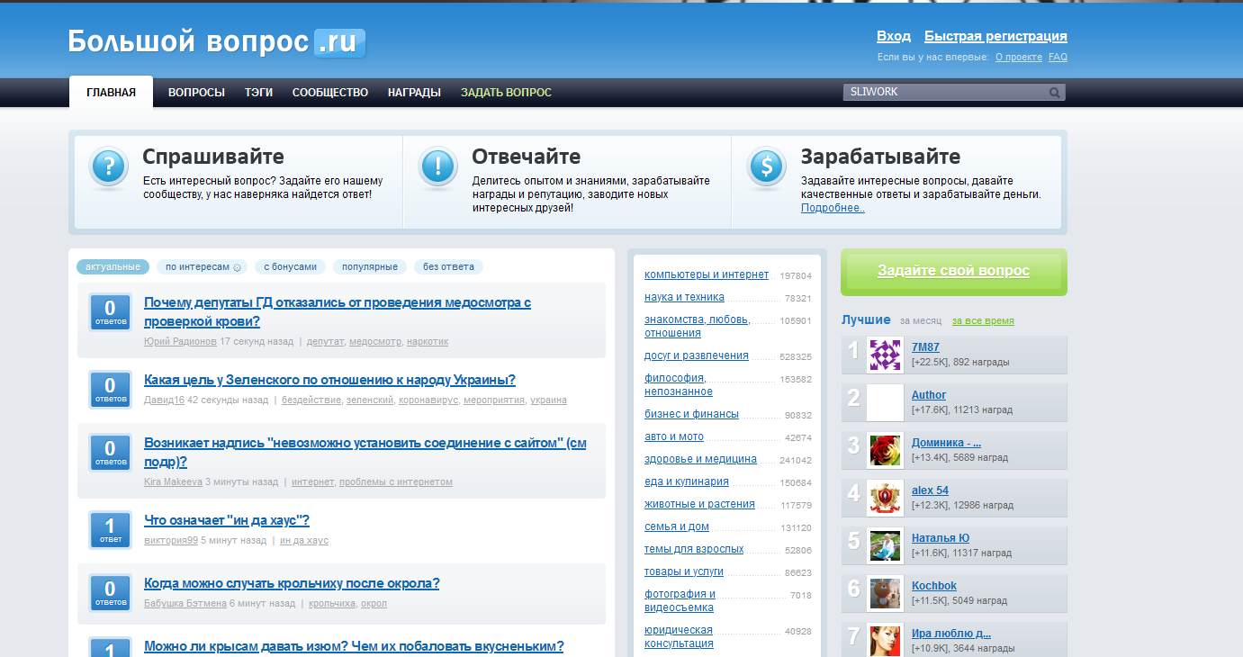Image resolution: width=1243 pixels, height=657 pixels.
Task: Click the dollar icon beside Зарабатывайте
Action: point(767,167)
